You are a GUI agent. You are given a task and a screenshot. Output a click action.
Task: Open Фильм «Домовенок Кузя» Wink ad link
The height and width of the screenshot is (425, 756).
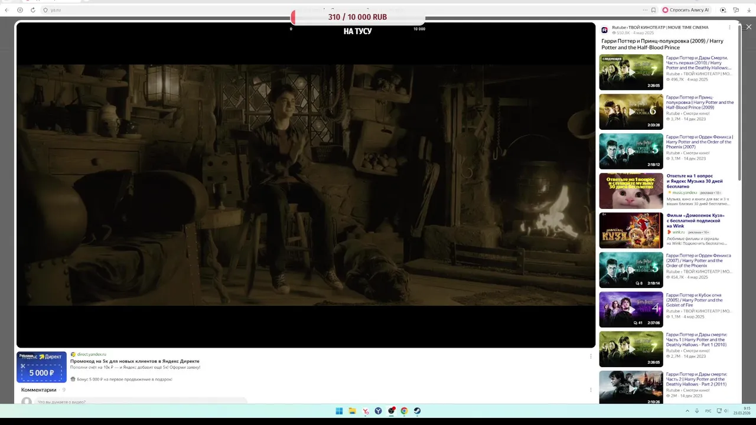pos(695,221)
